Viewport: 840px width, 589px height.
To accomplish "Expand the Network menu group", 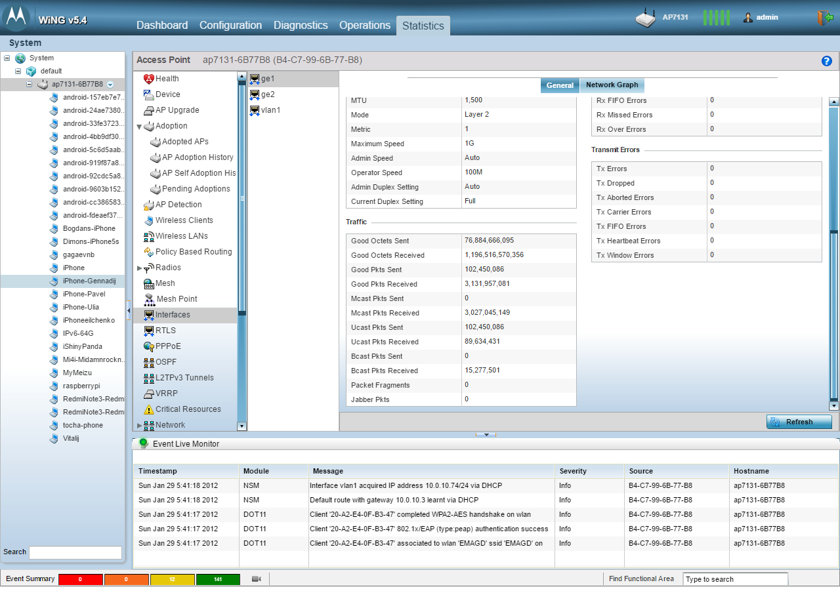I will (139, 426).
